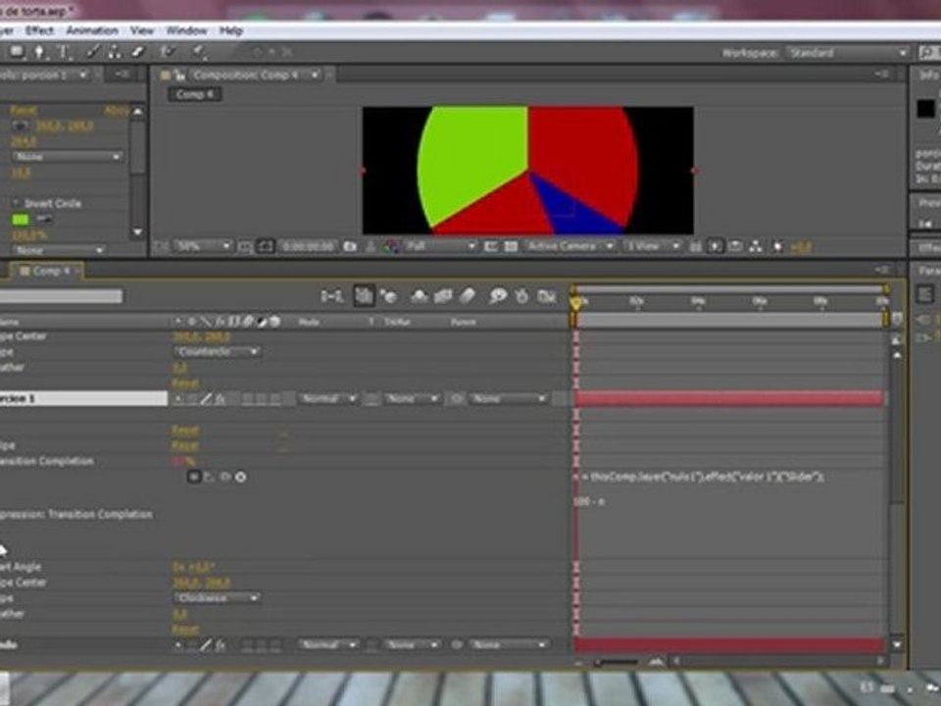Open the Active Camera dropdown

pyautogui.click(x=569, y=246)
